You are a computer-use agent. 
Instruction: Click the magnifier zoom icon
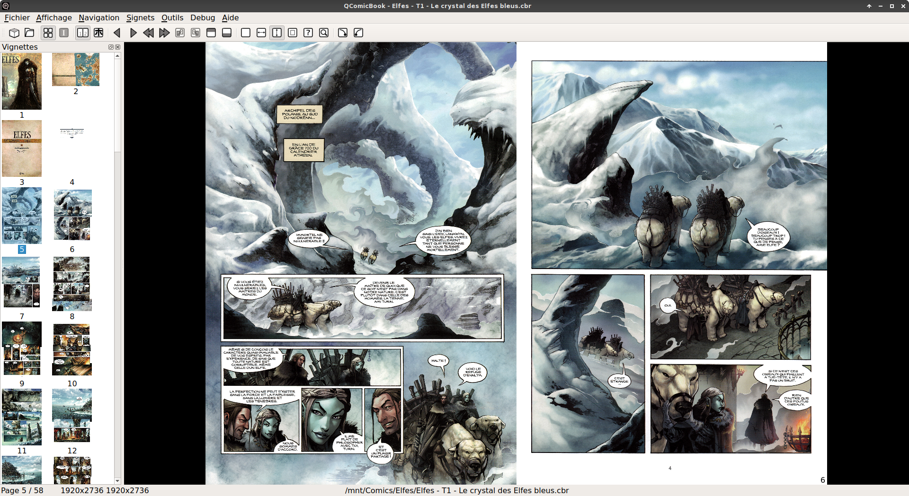(324, 33)
